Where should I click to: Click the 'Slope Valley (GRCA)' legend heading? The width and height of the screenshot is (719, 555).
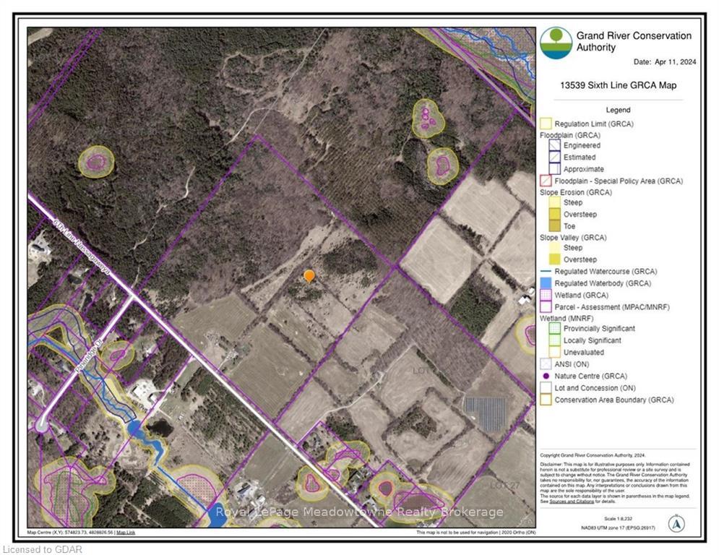point(573,238)
